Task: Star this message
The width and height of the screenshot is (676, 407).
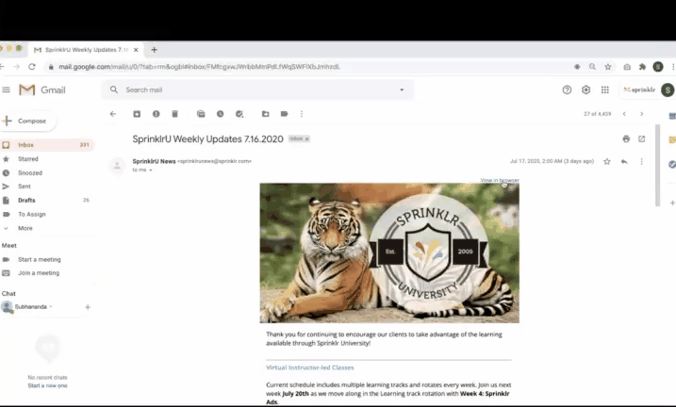Action: [607, 161]
